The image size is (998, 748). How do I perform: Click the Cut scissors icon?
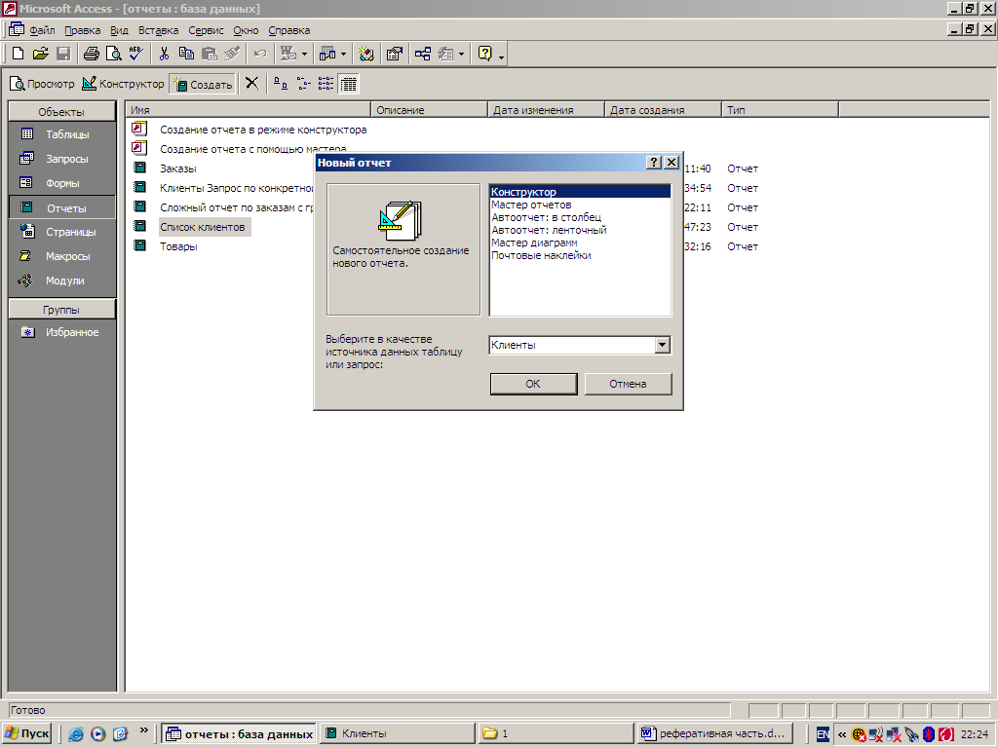pos(164,55)
